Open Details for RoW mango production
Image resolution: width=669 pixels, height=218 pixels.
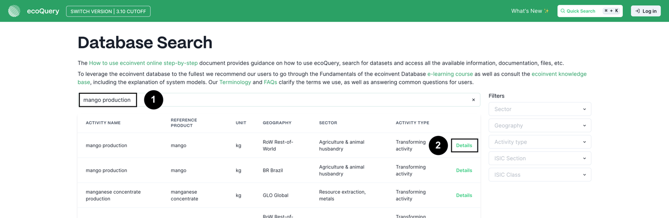click(x=464, y=146)
